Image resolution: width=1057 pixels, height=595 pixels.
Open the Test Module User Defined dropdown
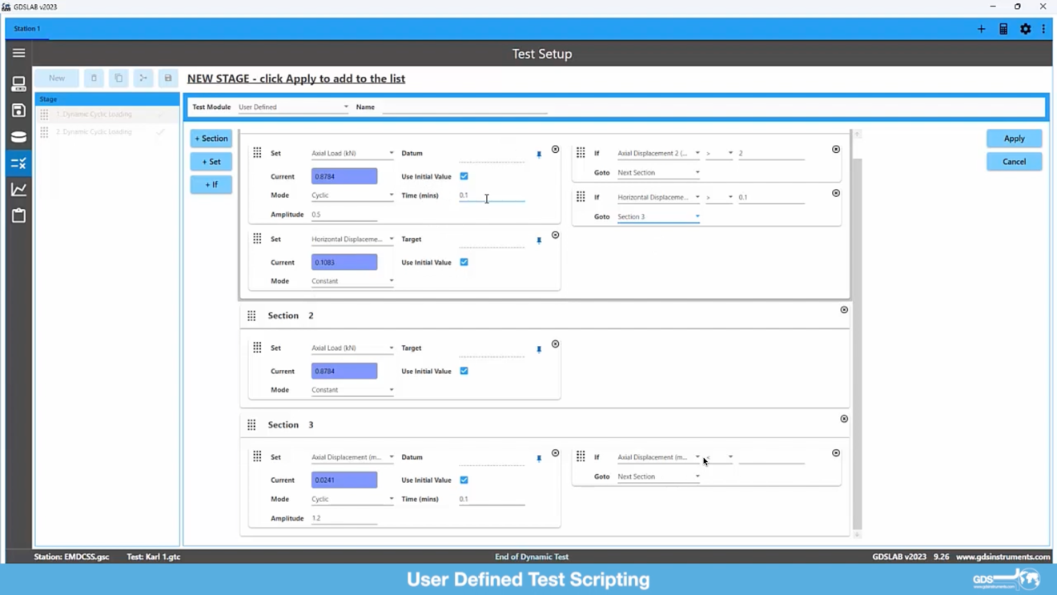pyautogui.click(x=293, y=107)
